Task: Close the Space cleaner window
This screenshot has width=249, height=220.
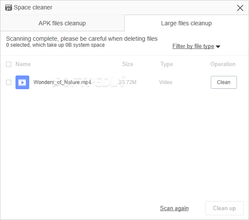Action: point(240,8)
